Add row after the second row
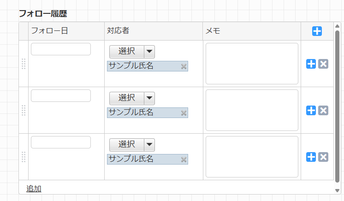Viewport: 344px width, 201px height. (311, 111)
